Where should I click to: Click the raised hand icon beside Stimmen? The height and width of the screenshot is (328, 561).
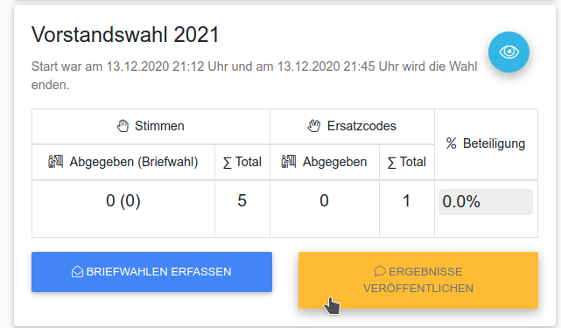click(x=123, y=126)
